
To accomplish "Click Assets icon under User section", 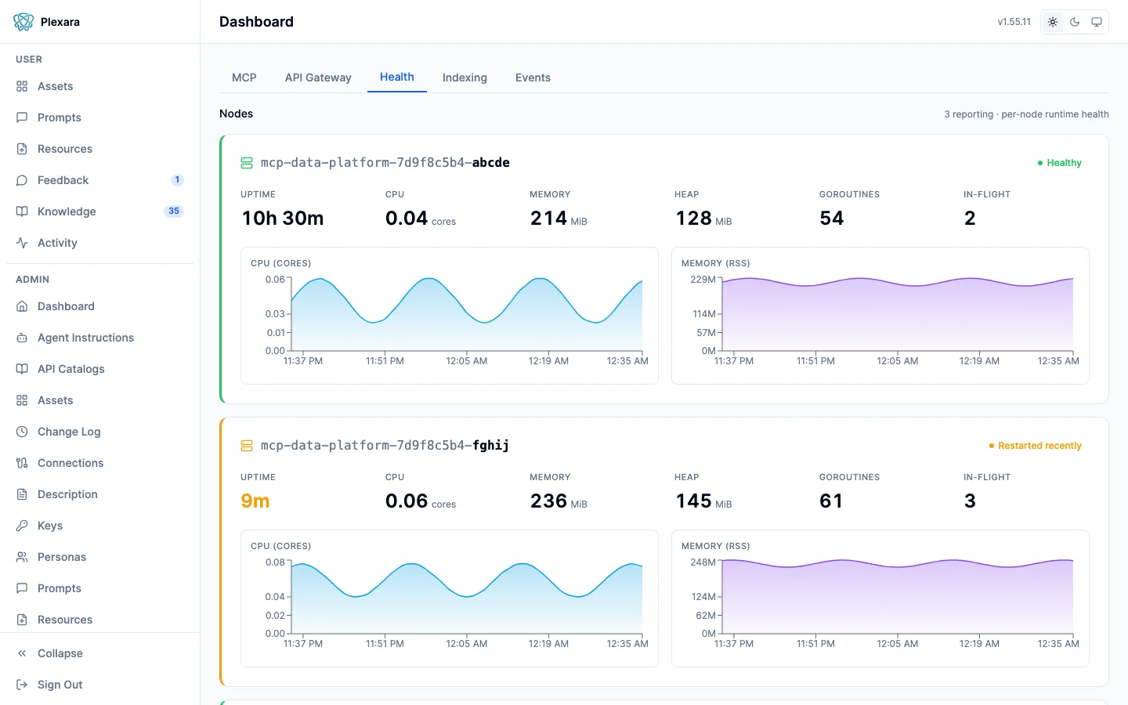I will point(22,86).
